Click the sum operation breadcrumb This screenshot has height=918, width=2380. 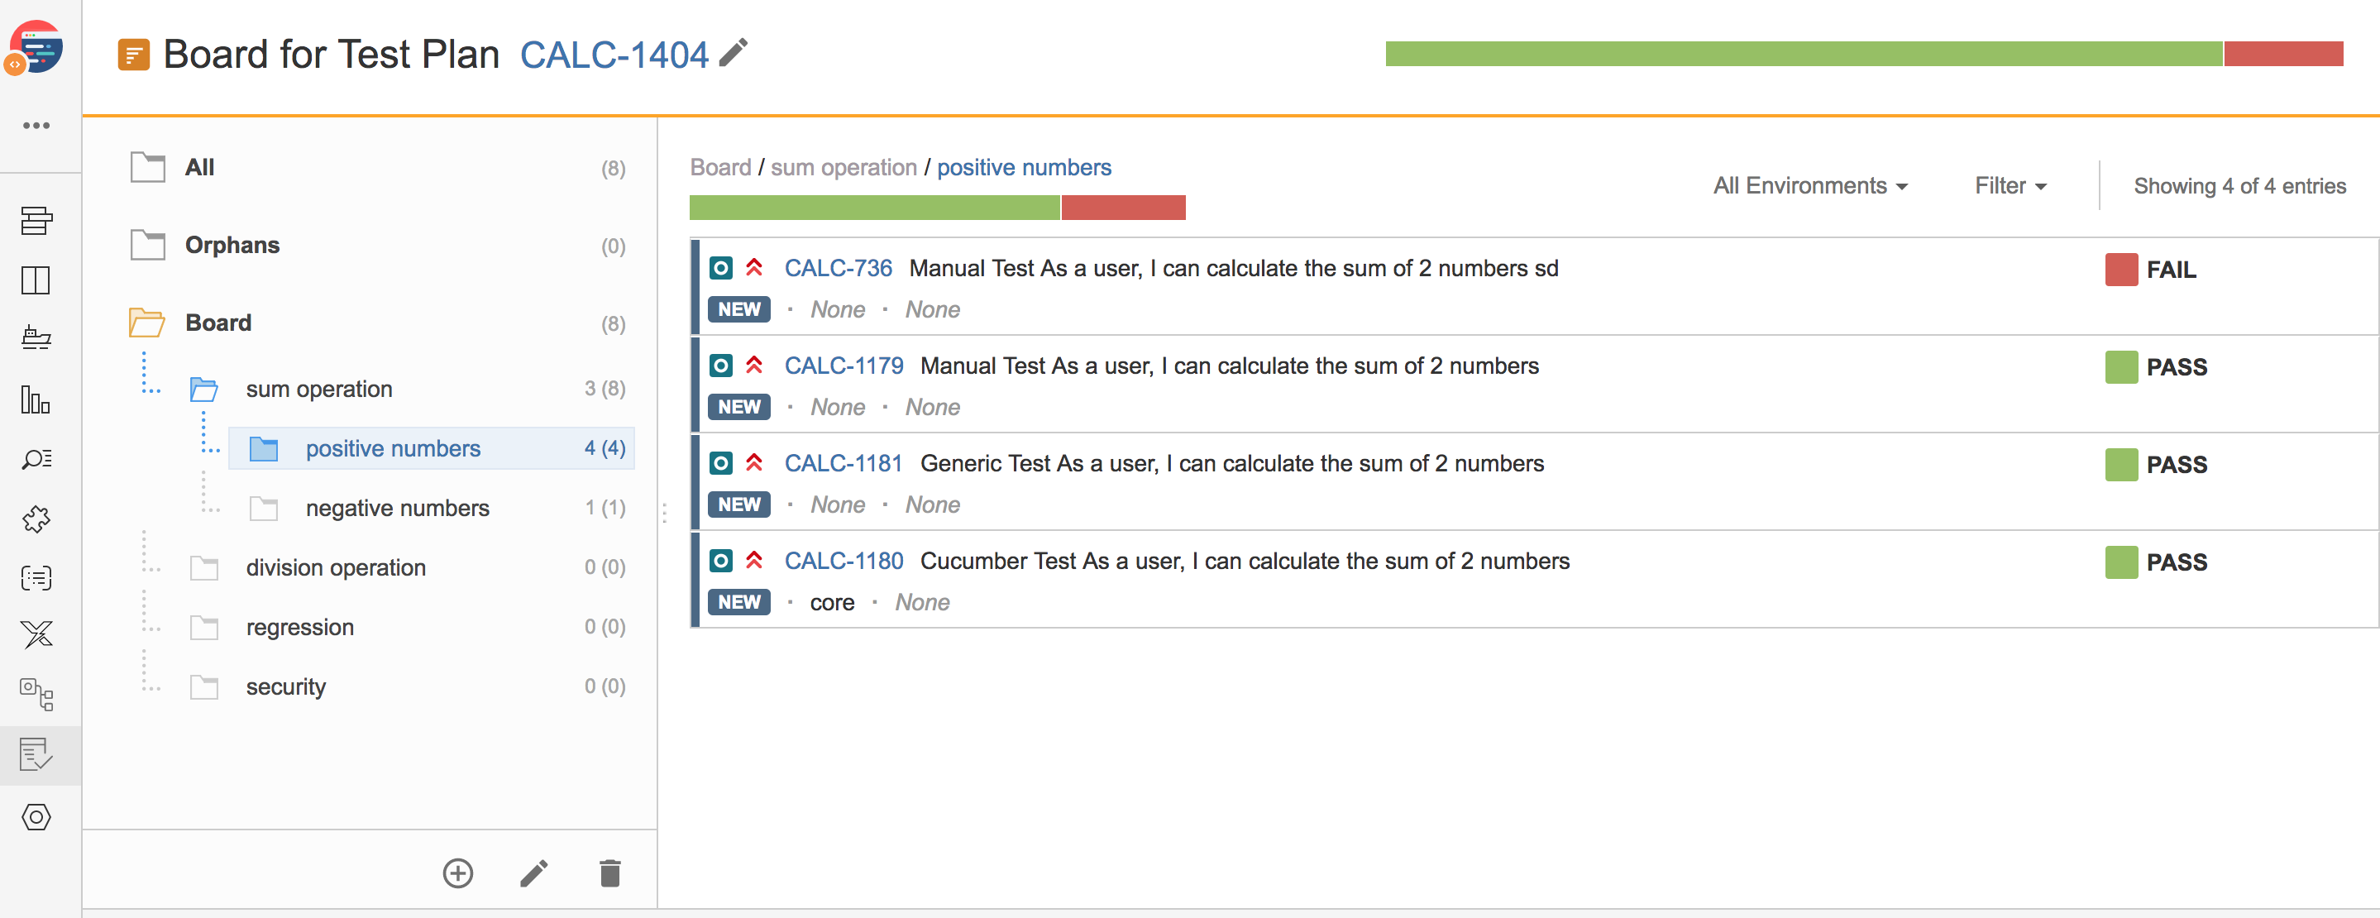[844, 167]
